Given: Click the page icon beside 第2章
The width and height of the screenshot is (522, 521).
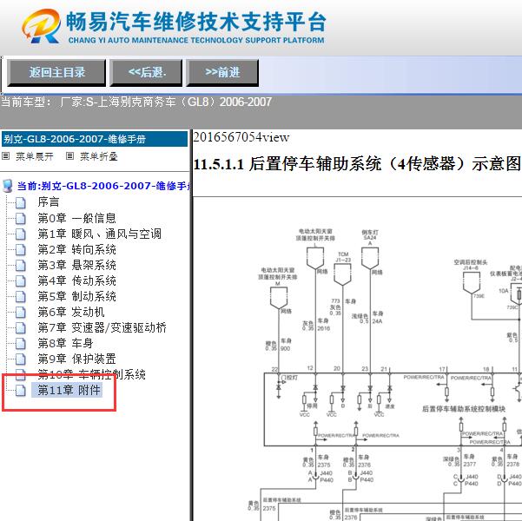Looking at the screenshot, I should [x=21, y=250].
